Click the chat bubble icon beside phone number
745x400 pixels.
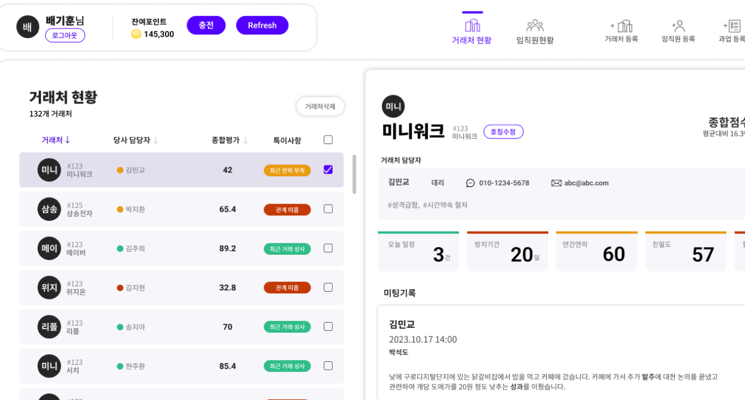coord(470,183)
